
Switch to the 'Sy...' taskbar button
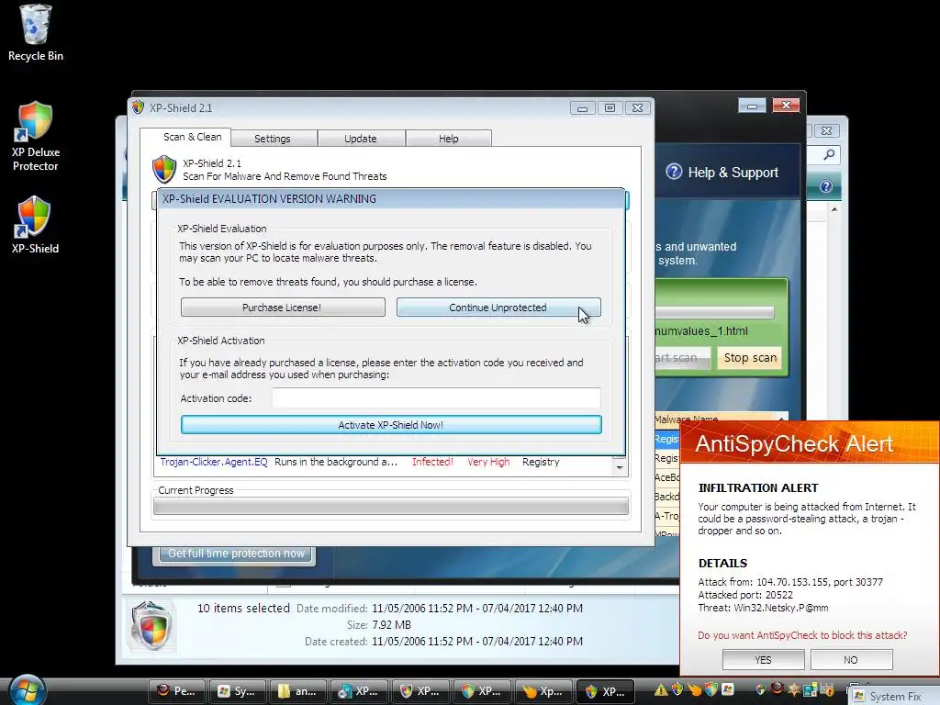click(x=238, y=691)
